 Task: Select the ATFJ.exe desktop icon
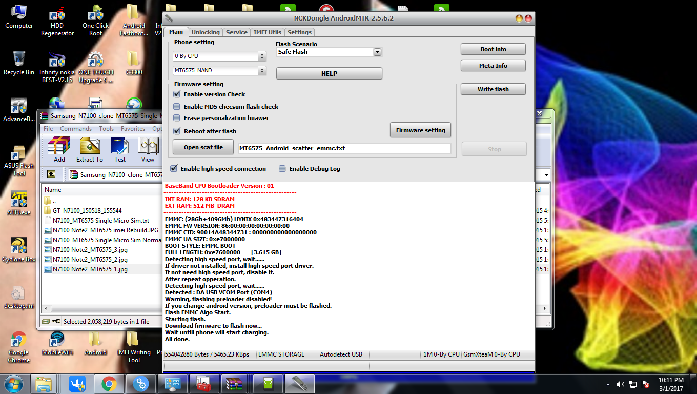[x=19, y=203]
